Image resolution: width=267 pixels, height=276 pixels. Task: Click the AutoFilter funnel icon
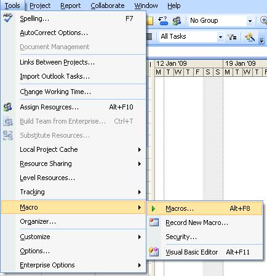coord(232,37)
